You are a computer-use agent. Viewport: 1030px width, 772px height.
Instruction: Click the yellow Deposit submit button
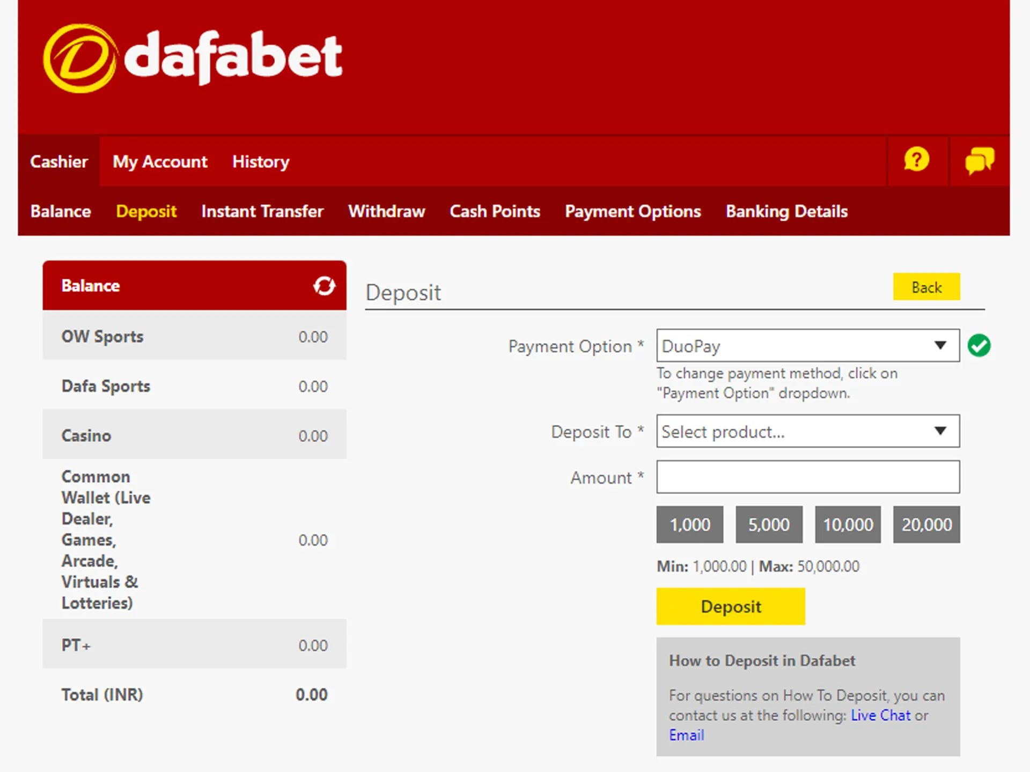[x=731, y=606]
